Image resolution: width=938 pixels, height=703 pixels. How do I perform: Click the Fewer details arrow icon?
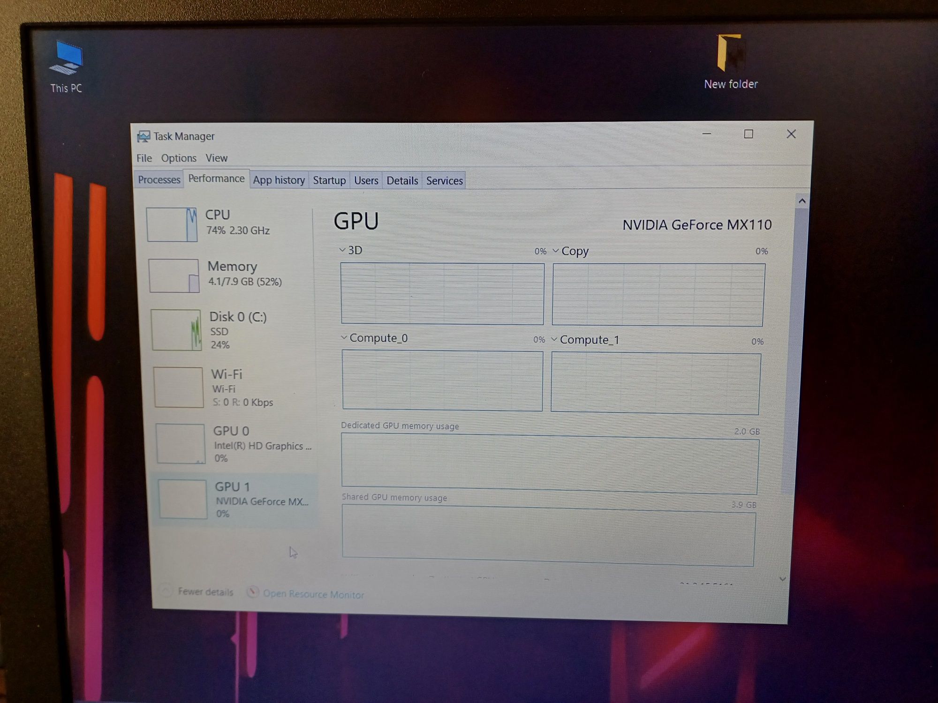[166, 590]
